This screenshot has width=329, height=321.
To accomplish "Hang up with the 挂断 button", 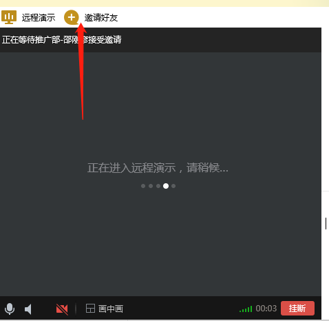I will (x=297, y=309).
